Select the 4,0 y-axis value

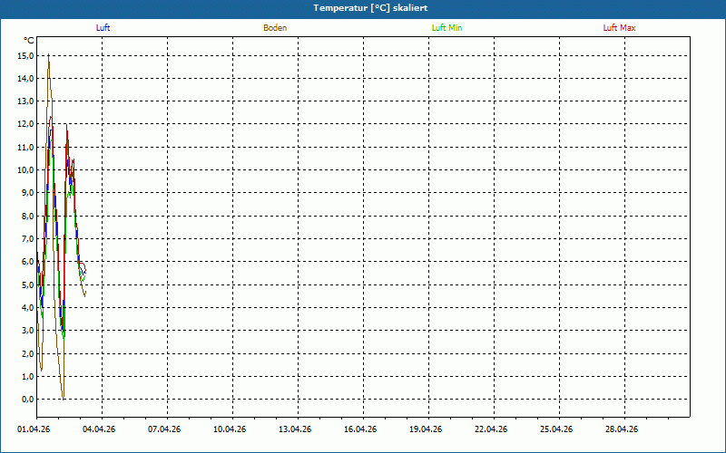click(28, 308)
